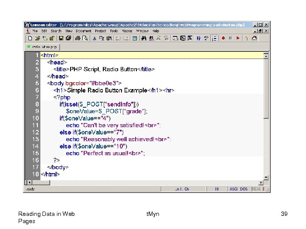Open the Document menu
Viewport: 306px width, 229px height.
84,31
